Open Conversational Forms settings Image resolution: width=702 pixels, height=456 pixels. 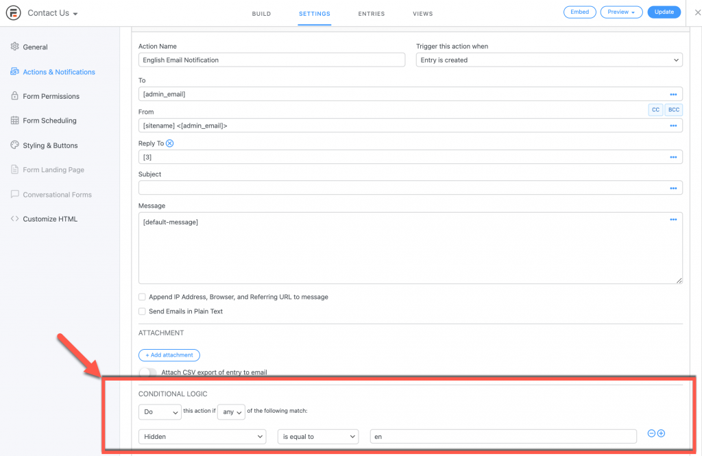(58, 195)
